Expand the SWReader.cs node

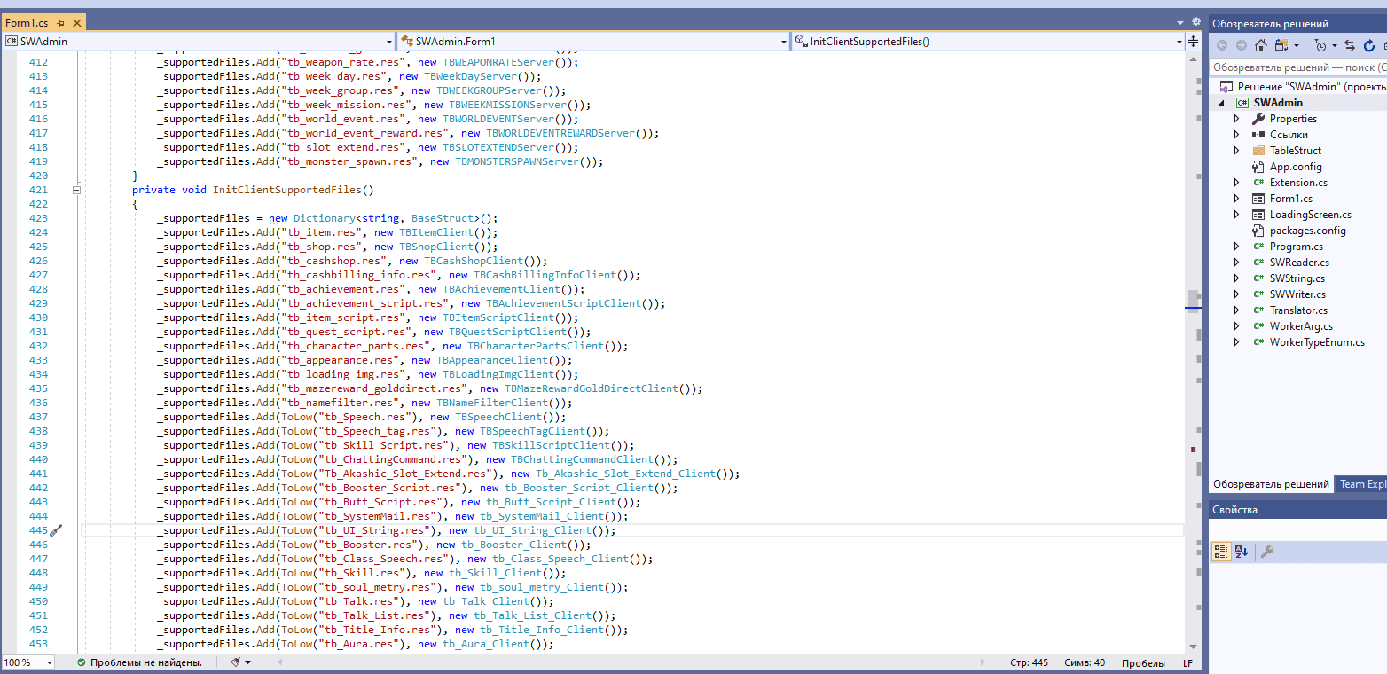[1237, 263]
